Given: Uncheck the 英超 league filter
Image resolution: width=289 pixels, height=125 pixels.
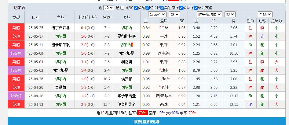Looking at the screenshot, I should [136, 8].
